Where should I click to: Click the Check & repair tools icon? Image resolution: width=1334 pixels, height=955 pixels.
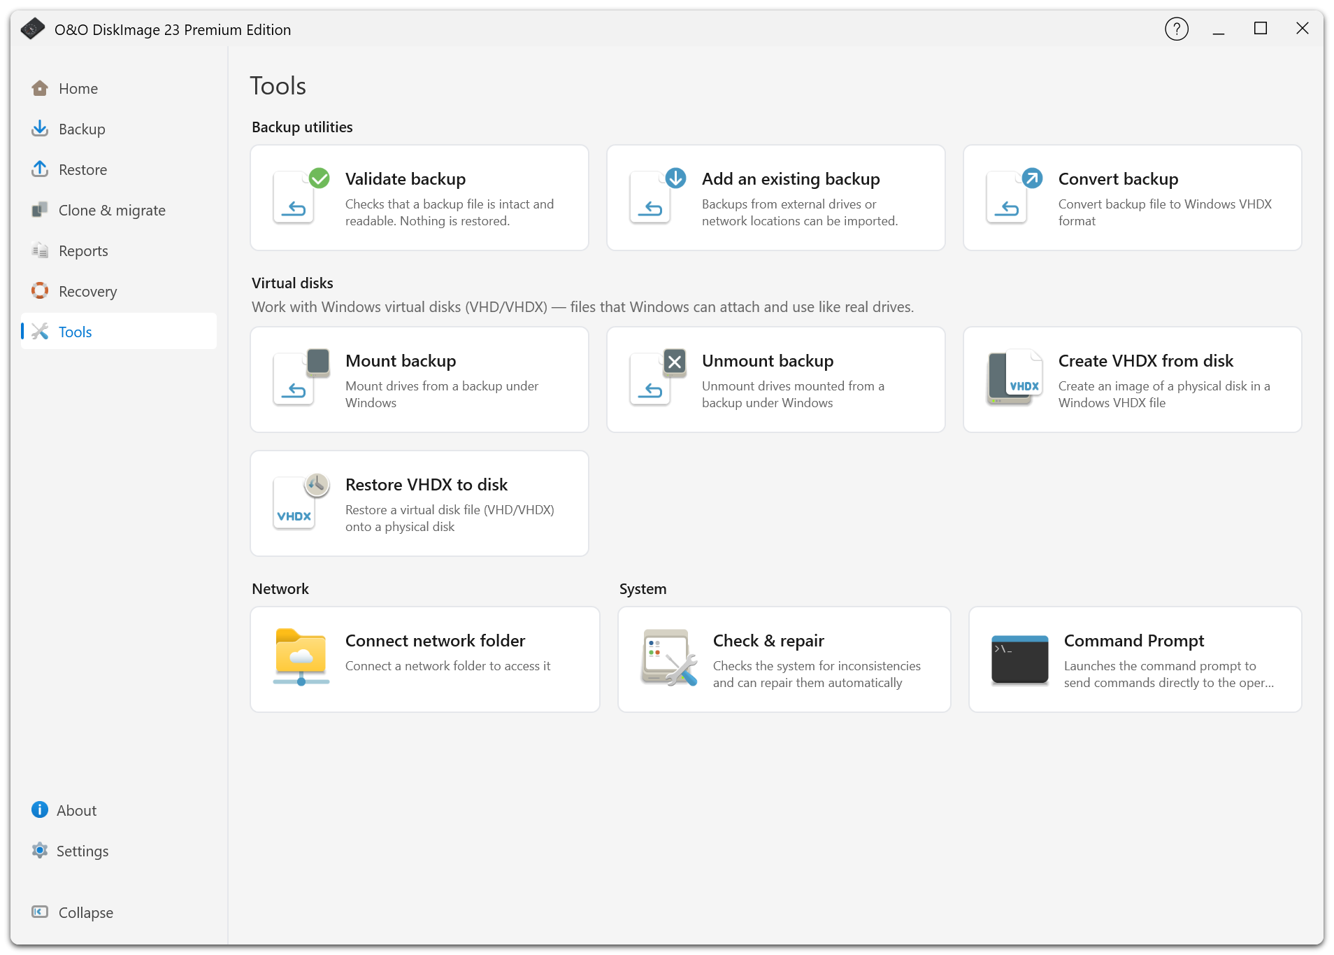tap(669, 658)
